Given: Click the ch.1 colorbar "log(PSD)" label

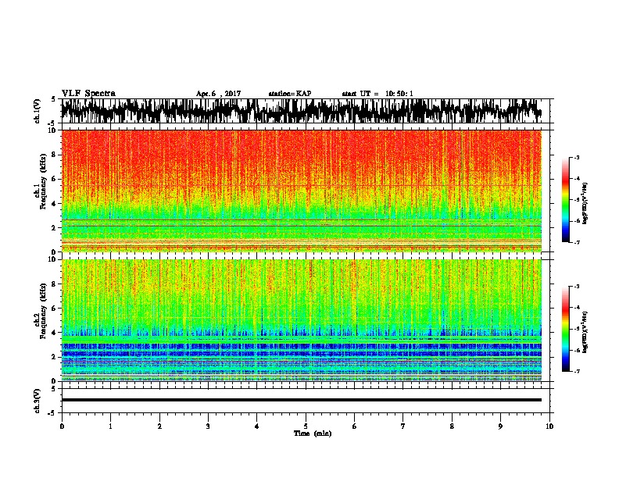Looking at the screenshot, I should pos(585,204).
